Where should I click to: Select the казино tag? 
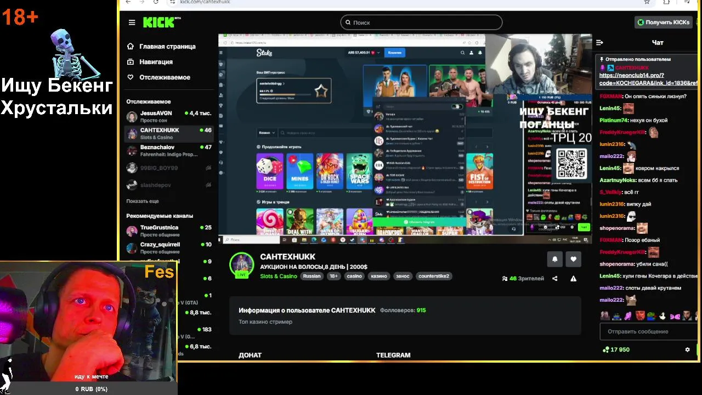pyautogui.click(x=379, y=276)
